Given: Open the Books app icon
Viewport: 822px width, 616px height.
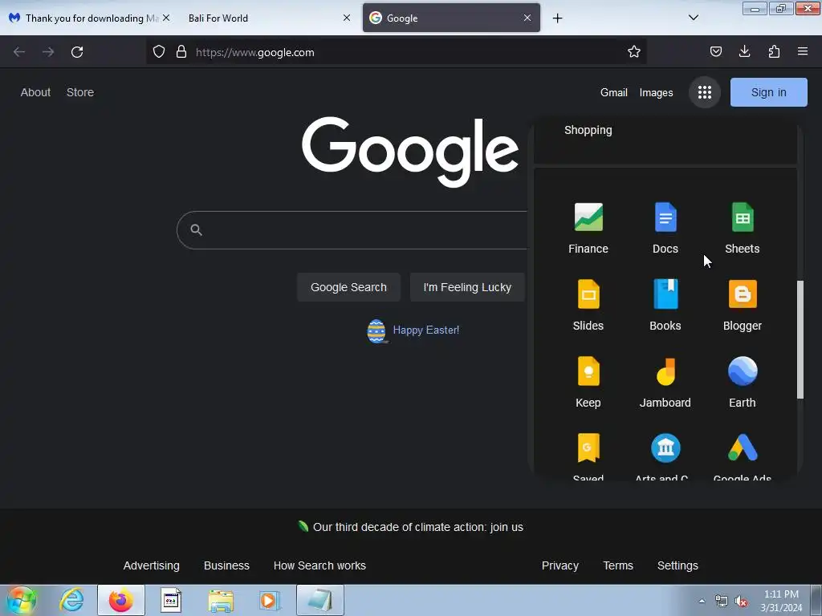Looking at the screenshot, I should coord(665,294).
